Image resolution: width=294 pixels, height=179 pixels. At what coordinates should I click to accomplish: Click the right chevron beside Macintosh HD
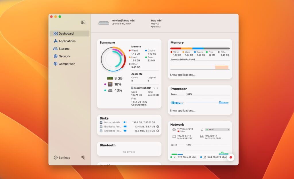158,88
